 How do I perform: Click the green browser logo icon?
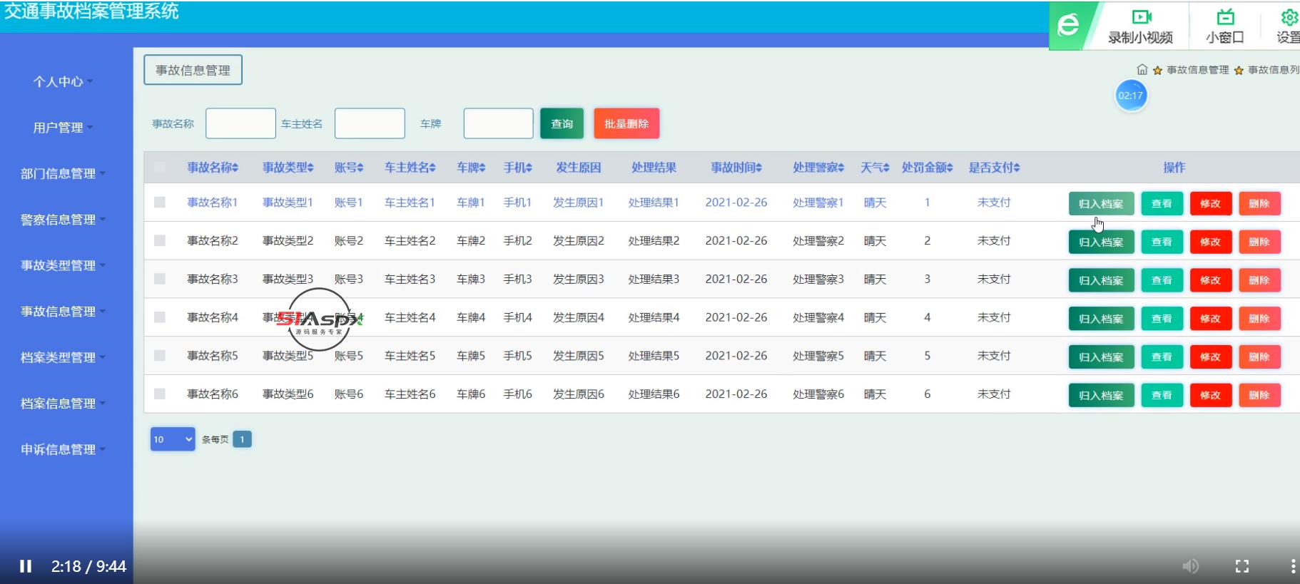pyautogui.click(x=1068, y=26)
